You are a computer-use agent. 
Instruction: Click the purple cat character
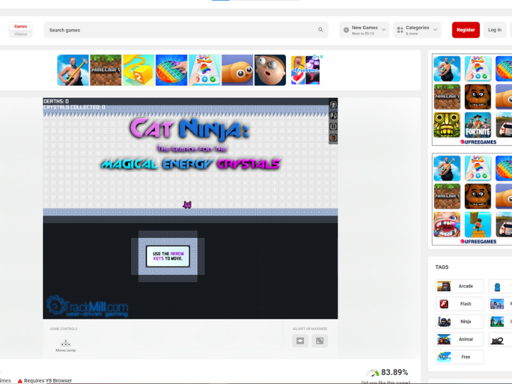click(x=187, y=205)
